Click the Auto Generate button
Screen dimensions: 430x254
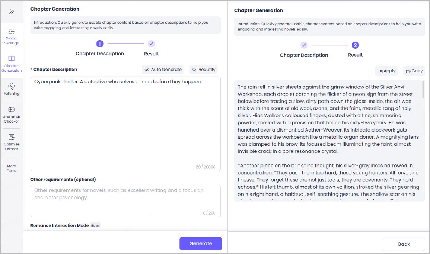[x=163, y=70]
